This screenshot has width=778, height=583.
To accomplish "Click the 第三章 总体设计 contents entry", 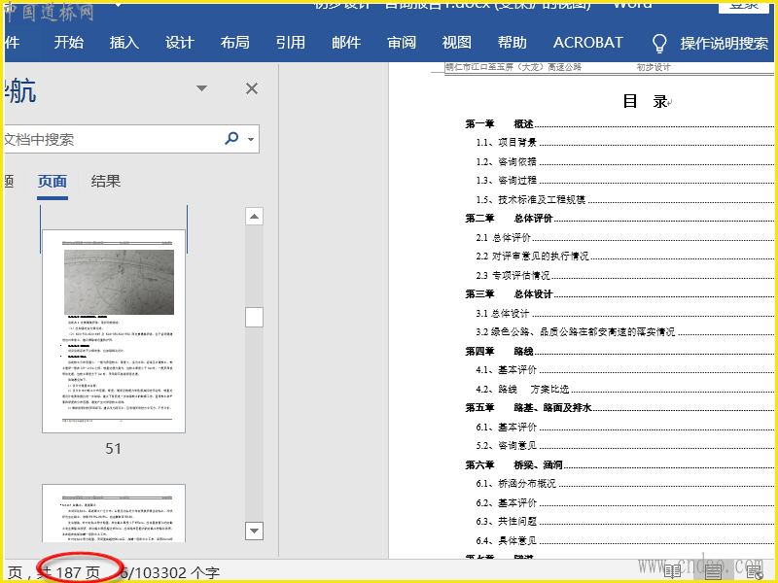I will 619,294.
